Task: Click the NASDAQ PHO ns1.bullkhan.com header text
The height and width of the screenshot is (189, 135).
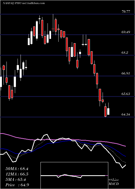Action: (x=24, y=3)
